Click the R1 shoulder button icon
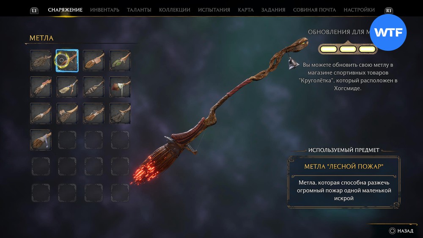Viewport: 423px width, 238px height. [x=388, y=11]
